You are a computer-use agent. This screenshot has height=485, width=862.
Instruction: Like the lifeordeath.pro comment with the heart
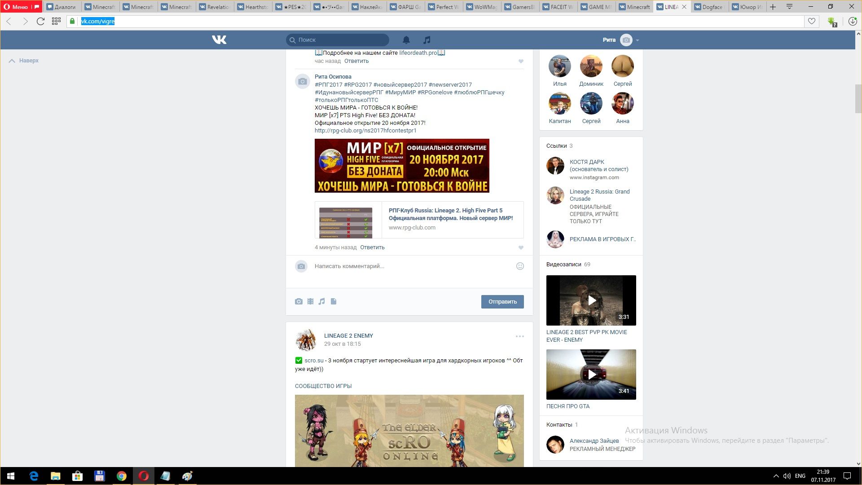tap(521, 62)
